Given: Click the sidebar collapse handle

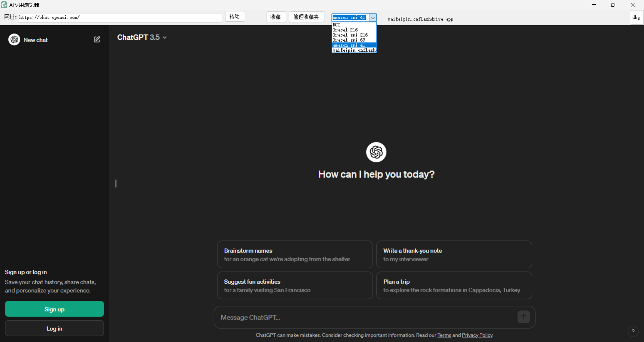Looking at the screenshot, I should pyautogui.click(x=116, y=184).
